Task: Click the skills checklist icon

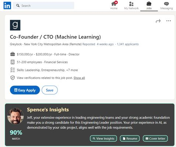Action: coord(13,70)
